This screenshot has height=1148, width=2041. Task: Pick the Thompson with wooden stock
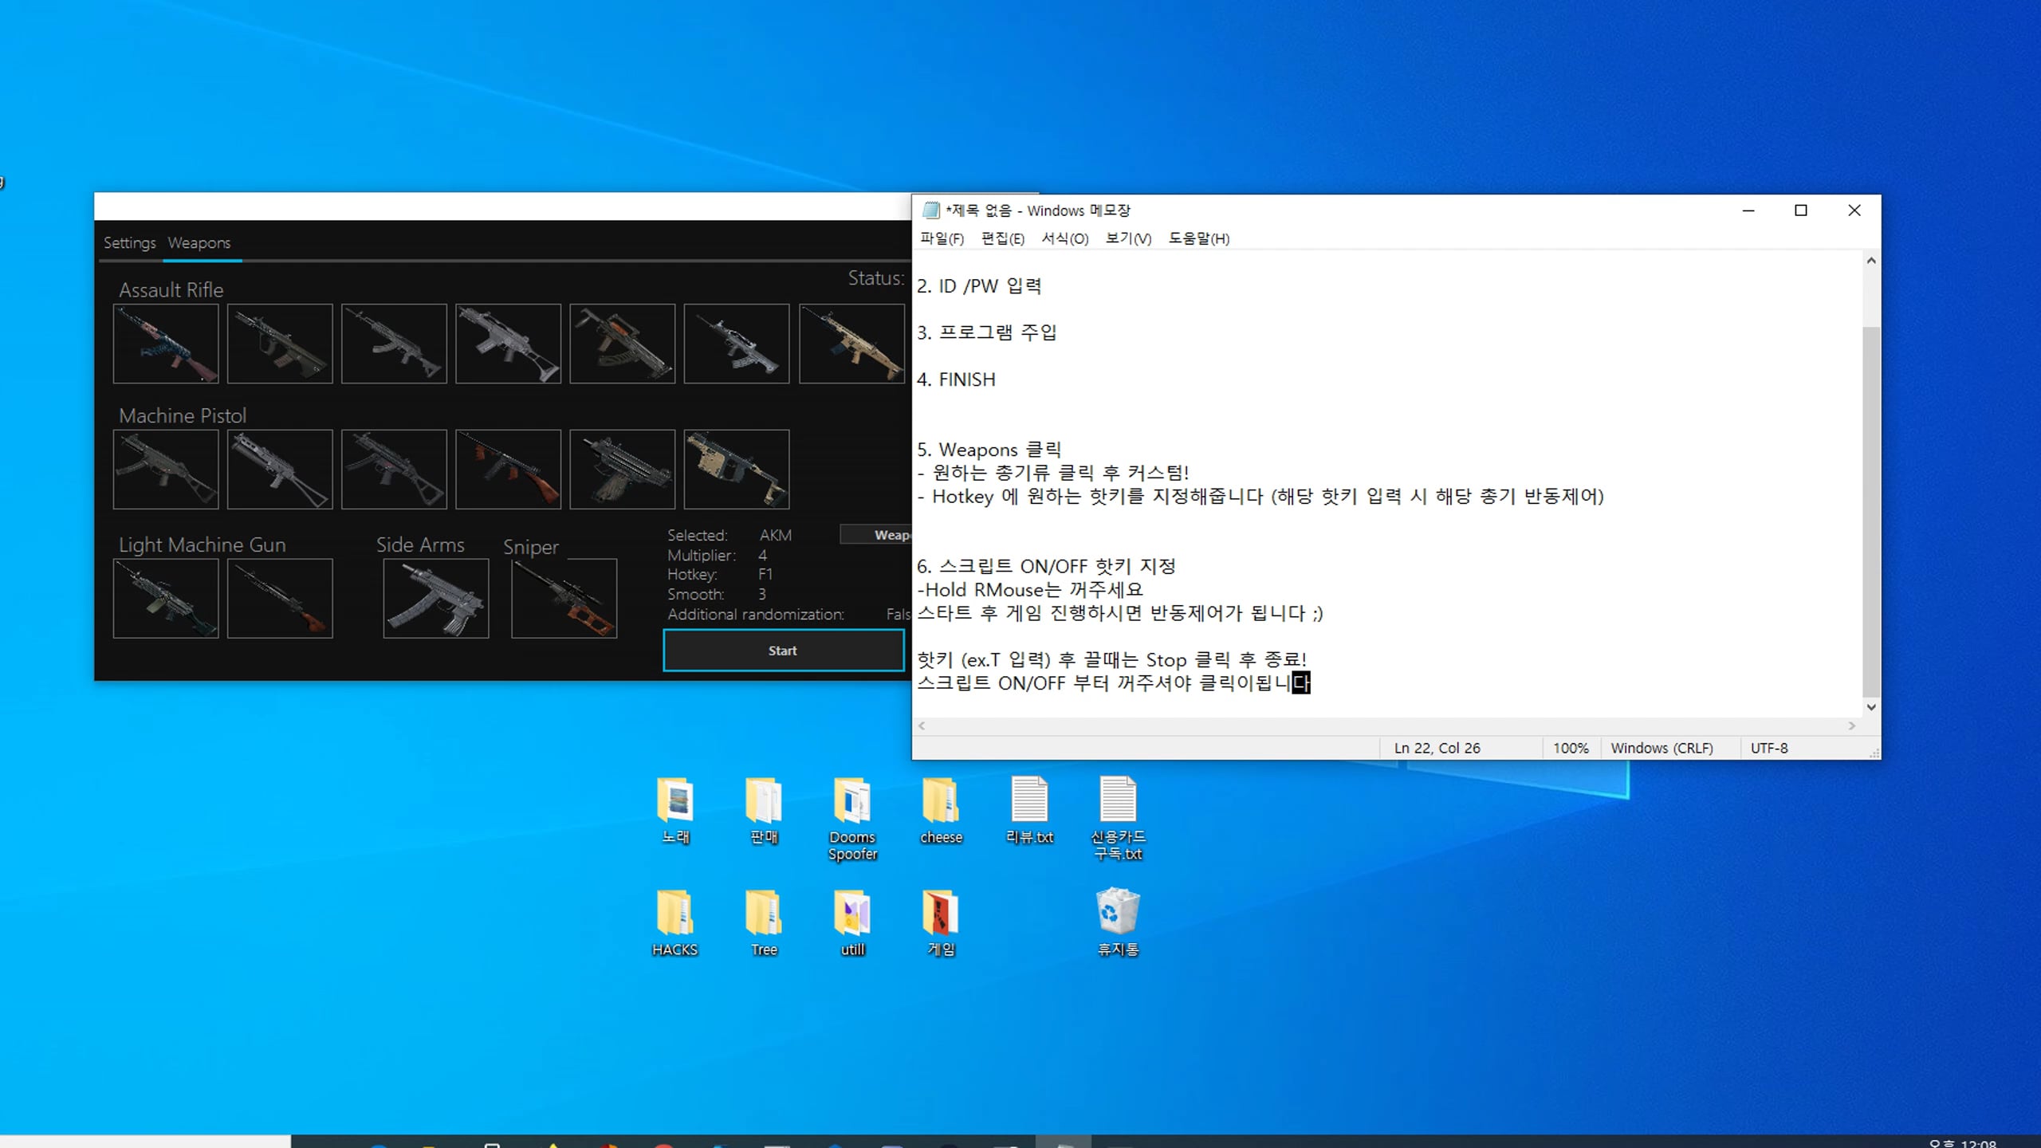pyautogui.click(x=508, y=470)
